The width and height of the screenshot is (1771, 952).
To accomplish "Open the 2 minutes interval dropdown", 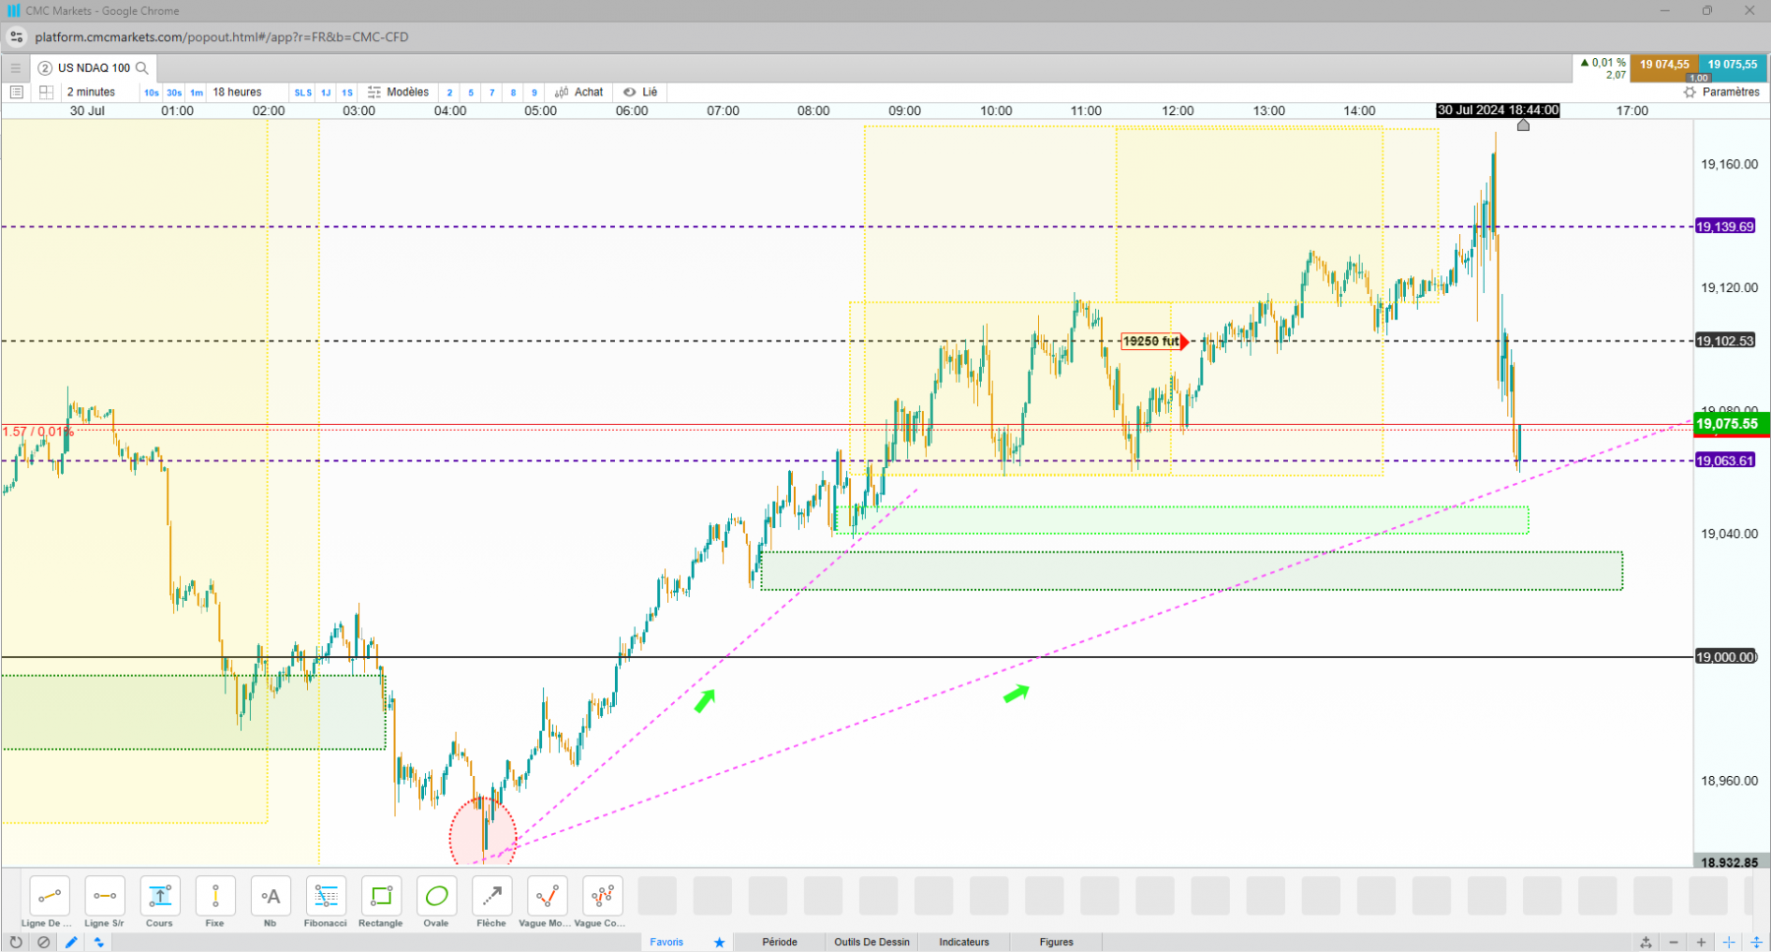I will coord(91,92).
